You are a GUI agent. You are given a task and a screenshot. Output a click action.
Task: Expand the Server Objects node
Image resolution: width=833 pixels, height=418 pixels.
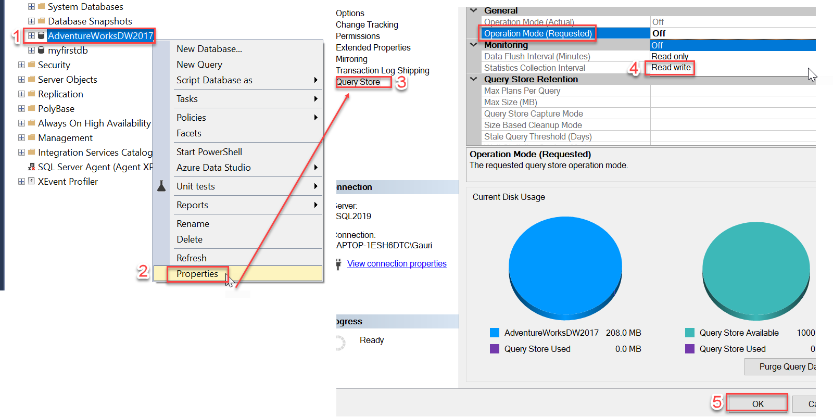pos(21,80)
